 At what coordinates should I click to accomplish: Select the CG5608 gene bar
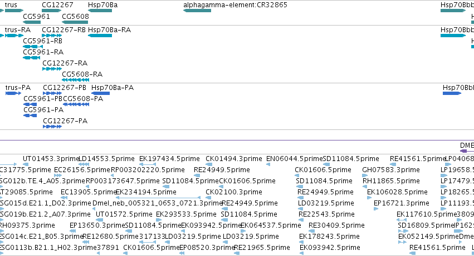tap(75, 22)
